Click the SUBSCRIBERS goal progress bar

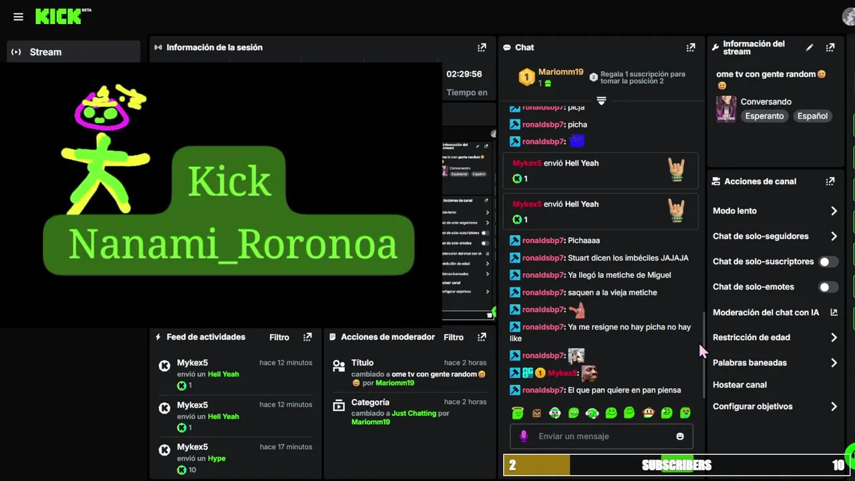pos(677,466)
